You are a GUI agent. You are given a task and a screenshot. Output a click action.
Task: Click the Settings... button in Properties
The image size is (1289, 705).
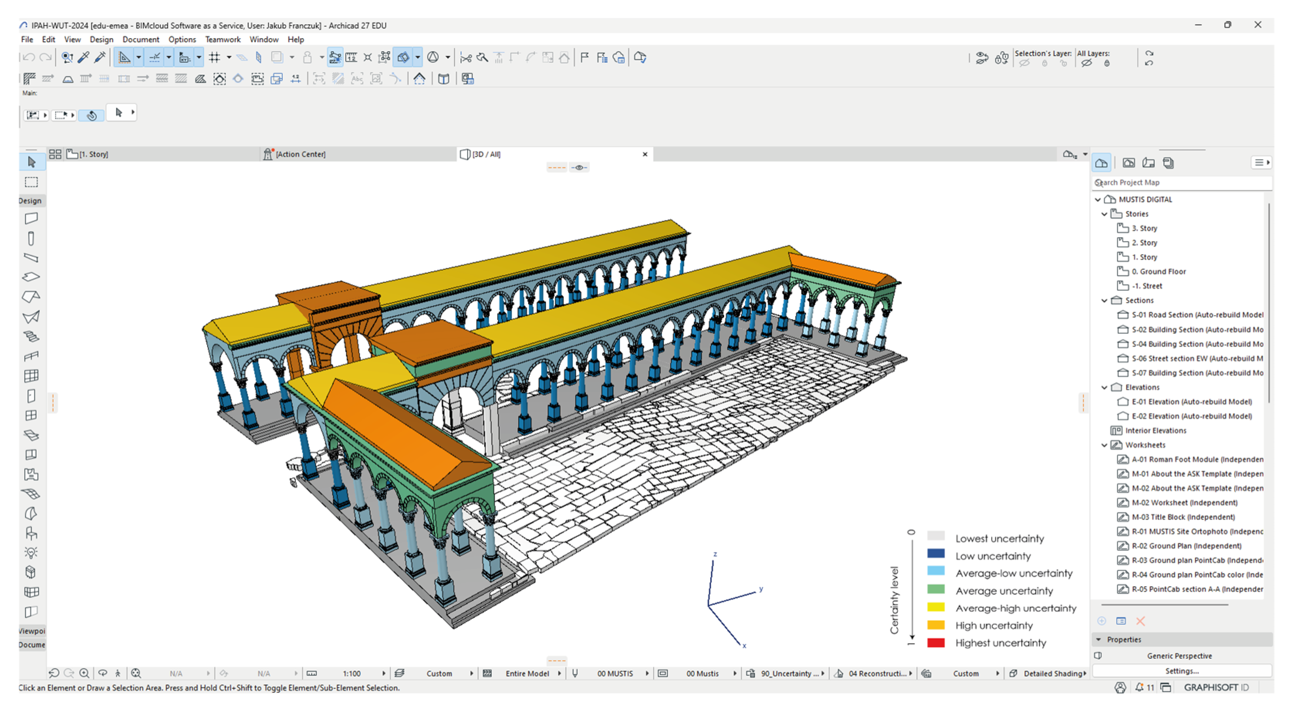(x=1181, y=671)
